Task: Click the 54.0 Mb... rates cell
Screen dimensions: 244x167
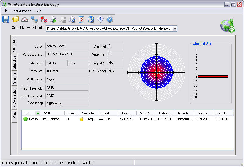Action: (x=127, y=119)
